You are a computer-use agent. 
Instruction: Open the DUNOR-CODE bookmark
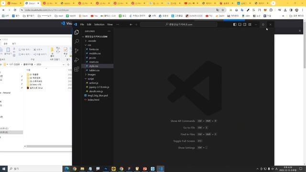click(x=194, y=16)
